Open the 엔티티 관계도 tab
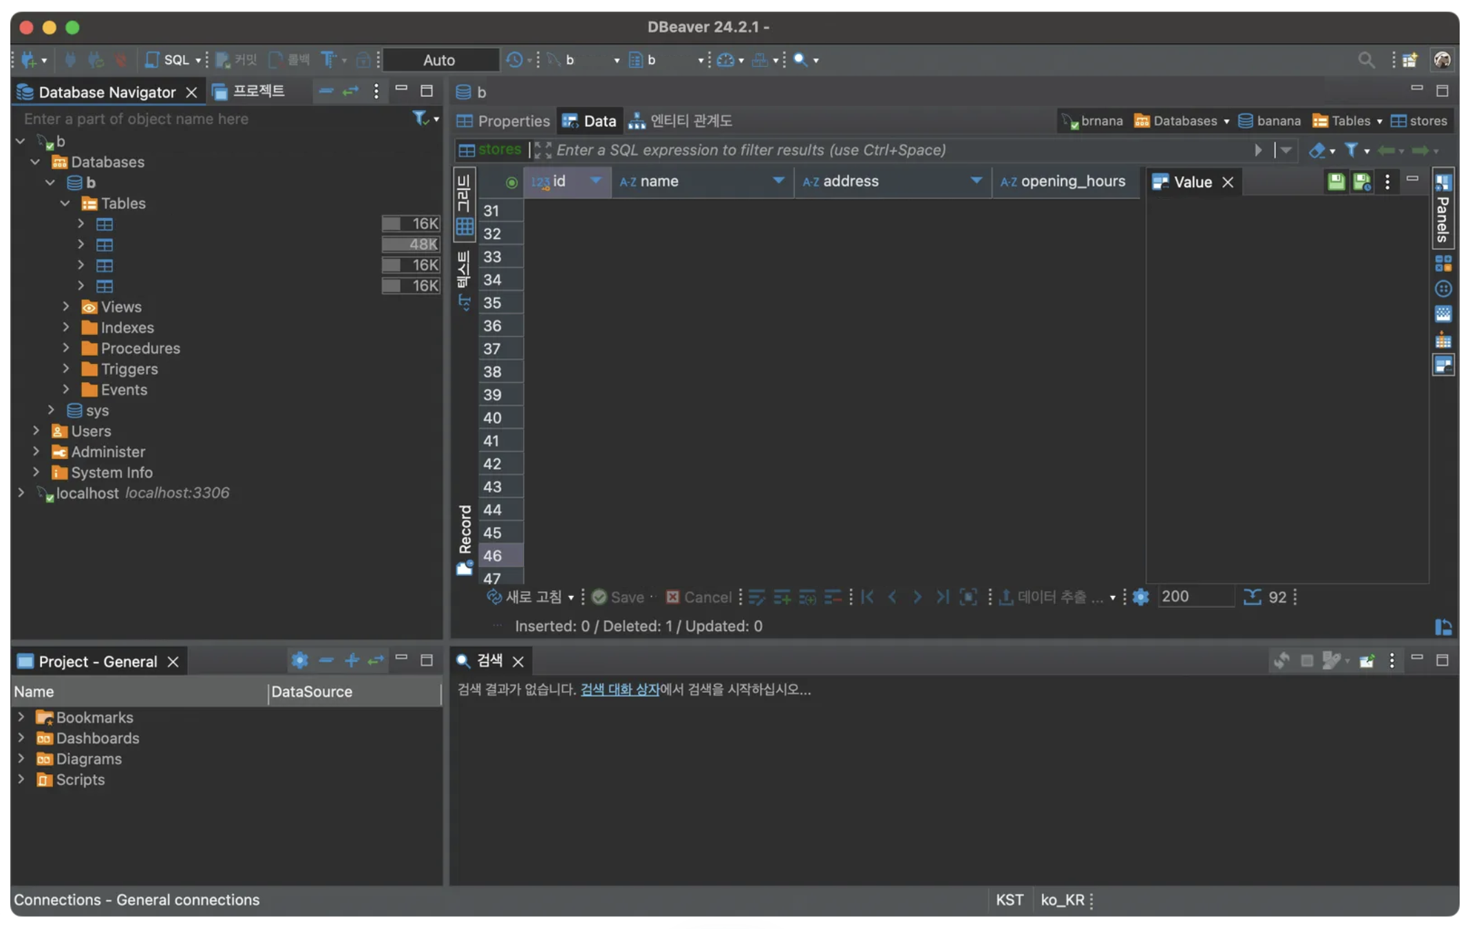This screenshot has width=1470, height=929. (x=681, y=121)
